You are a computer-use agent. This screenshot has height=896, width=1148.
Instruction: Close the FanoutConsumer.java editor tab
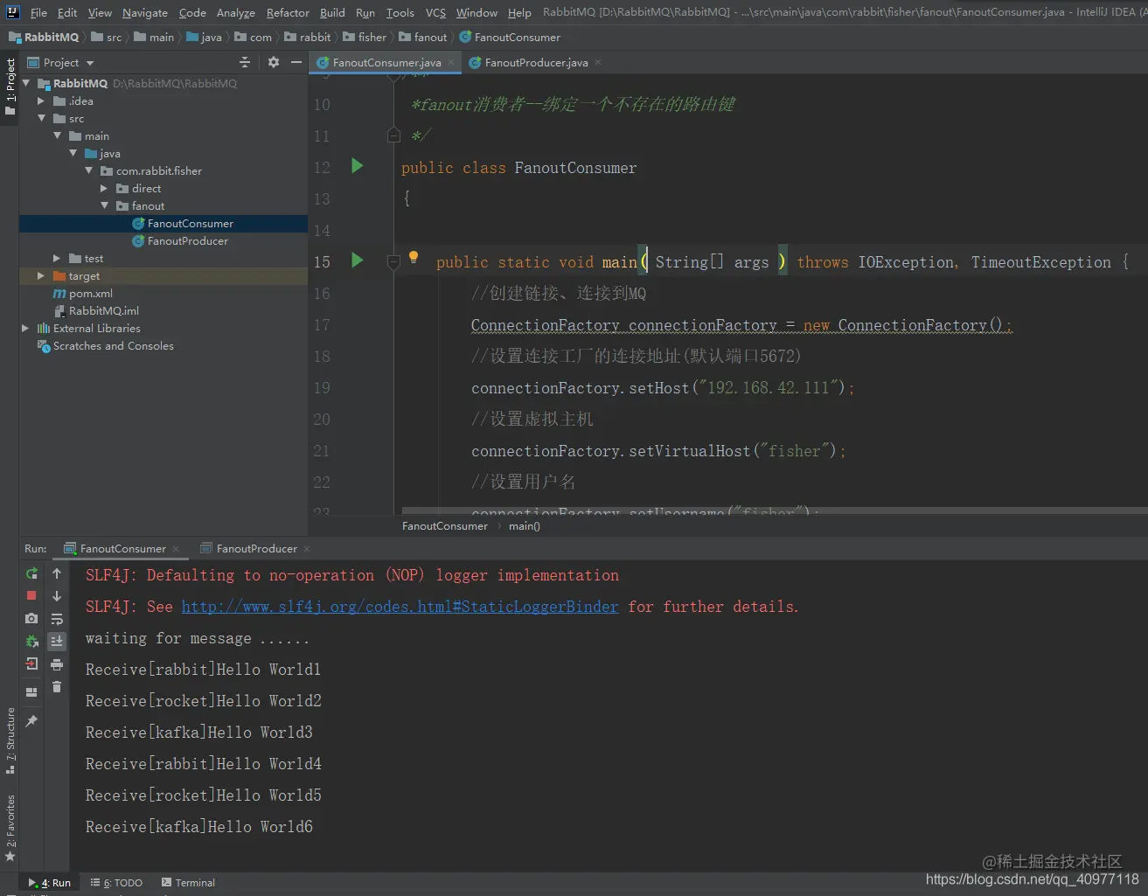pyautogui.click(x=451, y=62)
